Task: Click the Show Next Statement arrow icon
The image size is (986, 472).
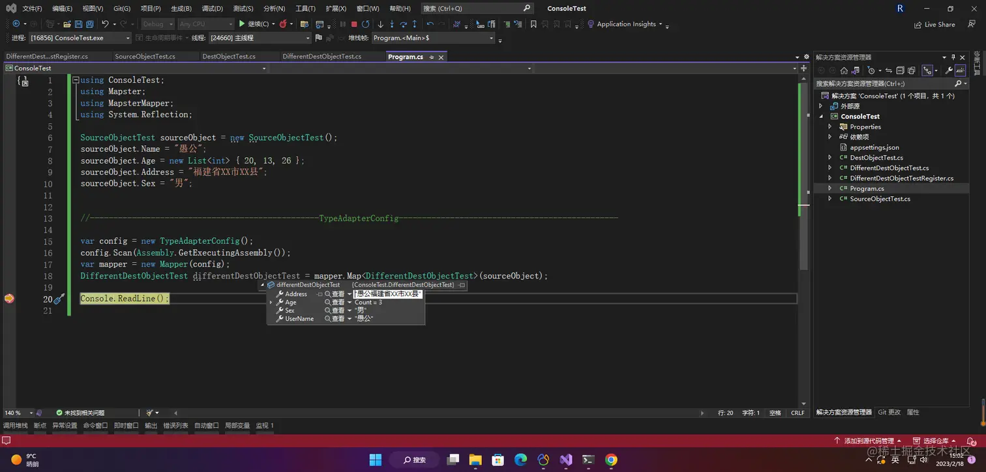Action: (381, 24)
